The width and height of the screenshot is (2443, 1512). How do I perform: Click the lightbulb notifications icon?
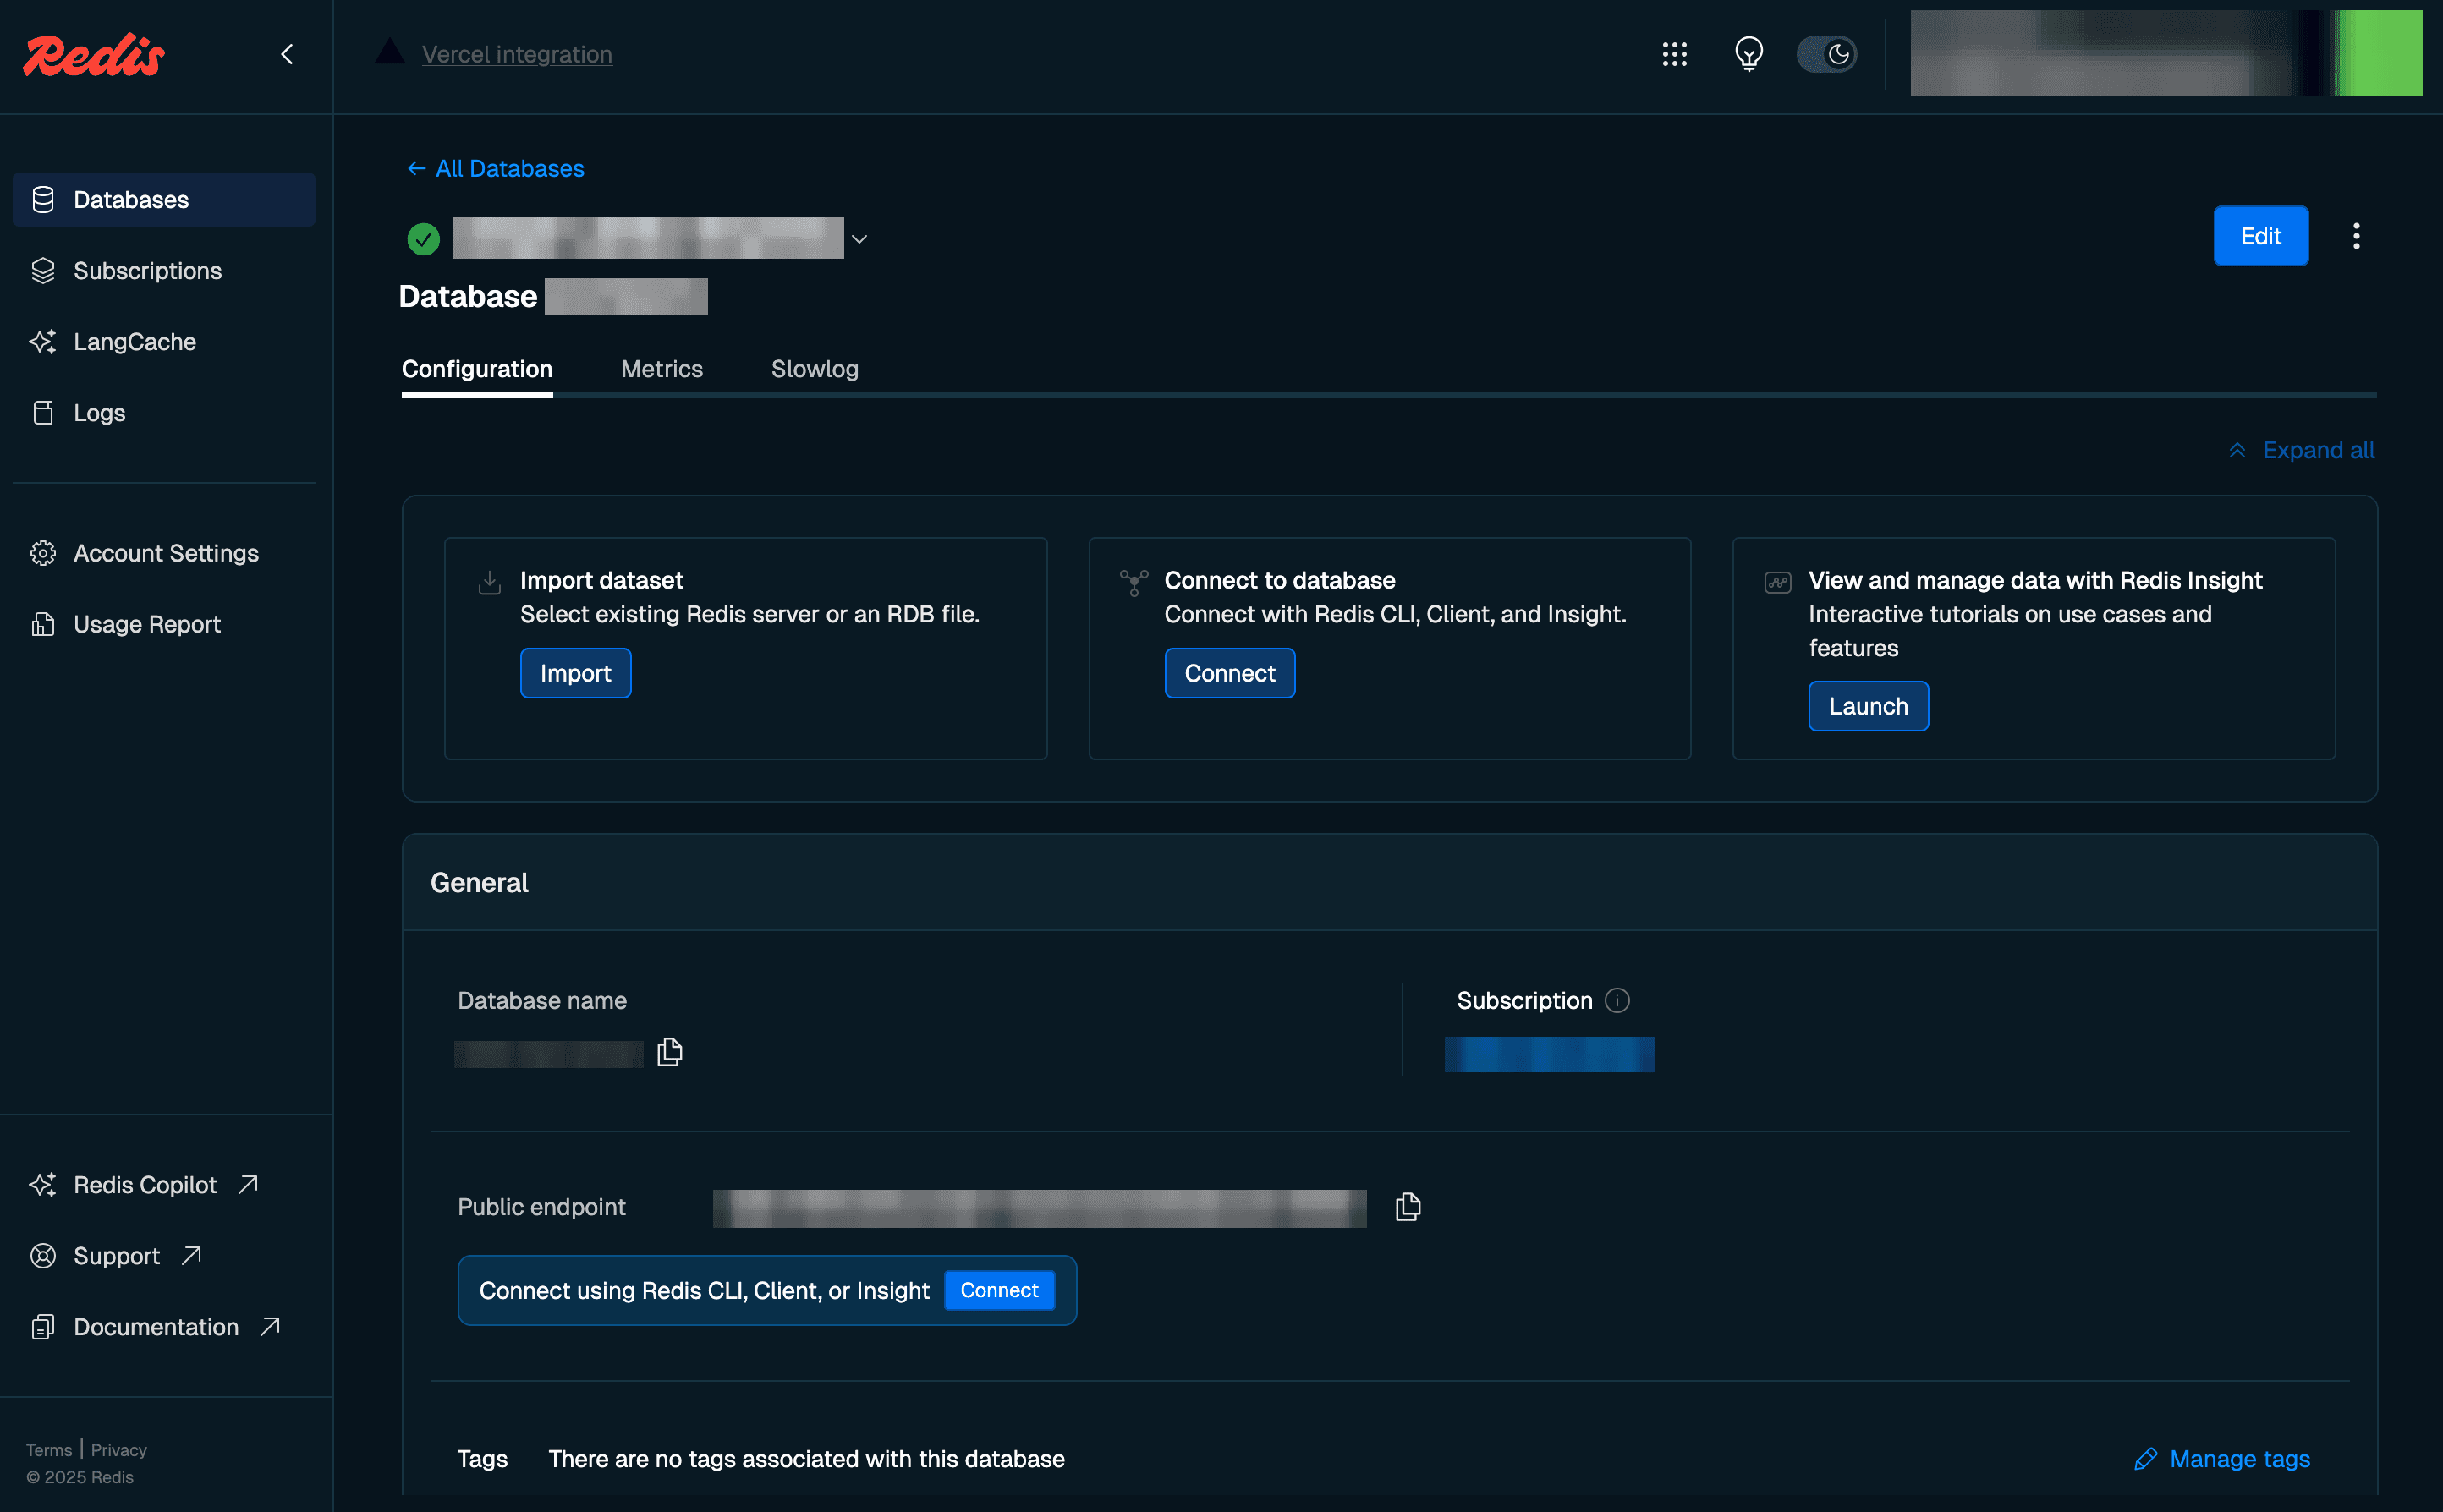pyautogui.click(x=1747, y=55)
